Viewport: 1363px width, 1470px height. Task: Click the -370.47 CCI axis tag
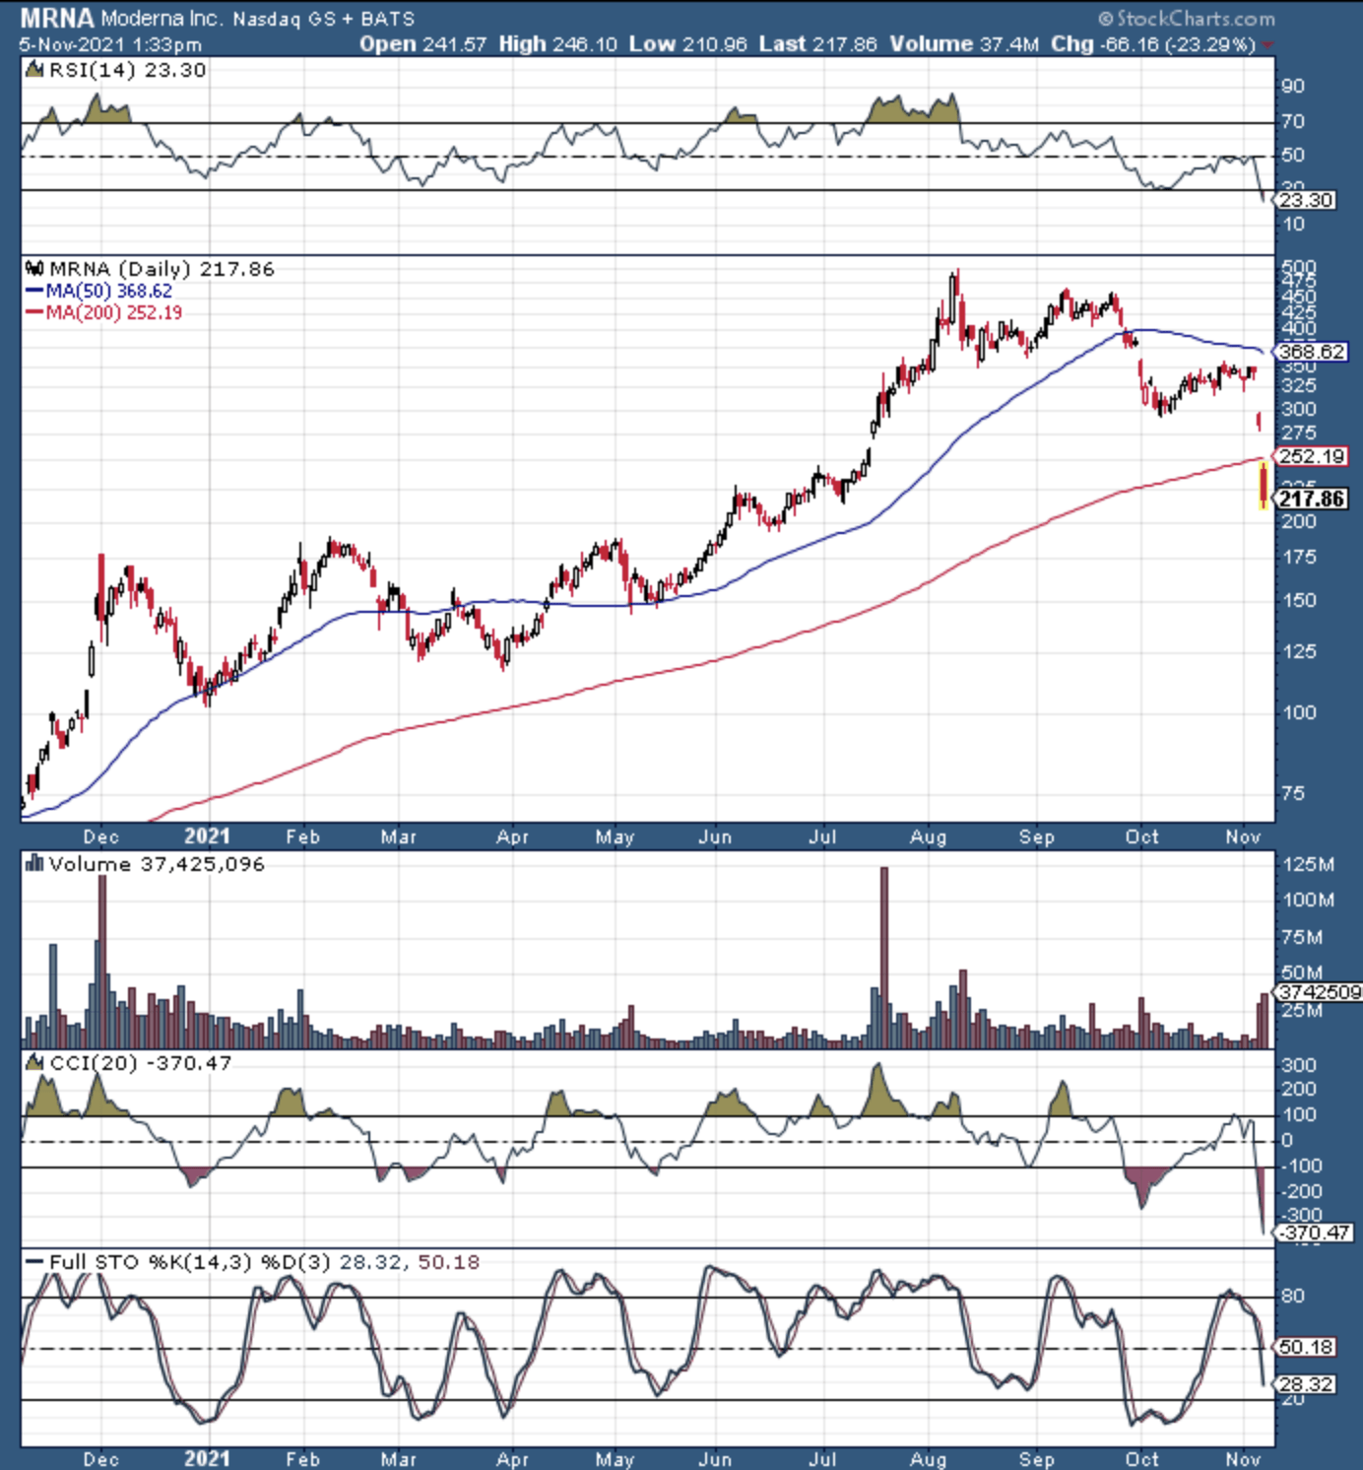(x=1314, y=1233)
